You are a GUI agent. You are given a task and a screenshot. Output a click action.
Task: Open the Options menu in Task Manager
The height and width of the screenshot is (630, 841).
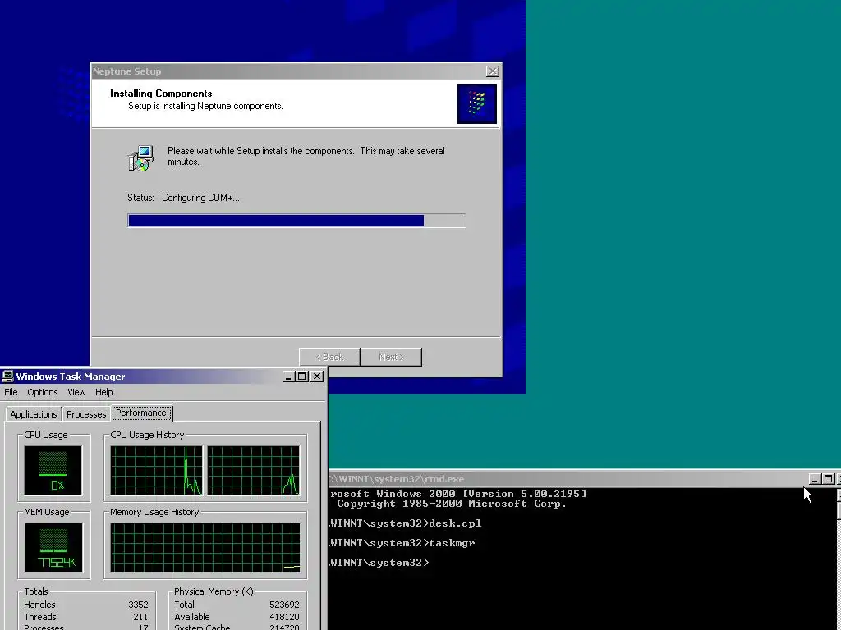pyautogui.click(x=43, y=392)
